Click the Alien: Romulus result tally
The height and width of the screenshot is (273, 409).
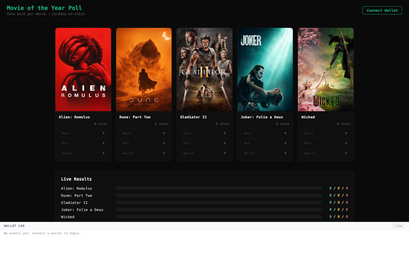pos(339,188)
